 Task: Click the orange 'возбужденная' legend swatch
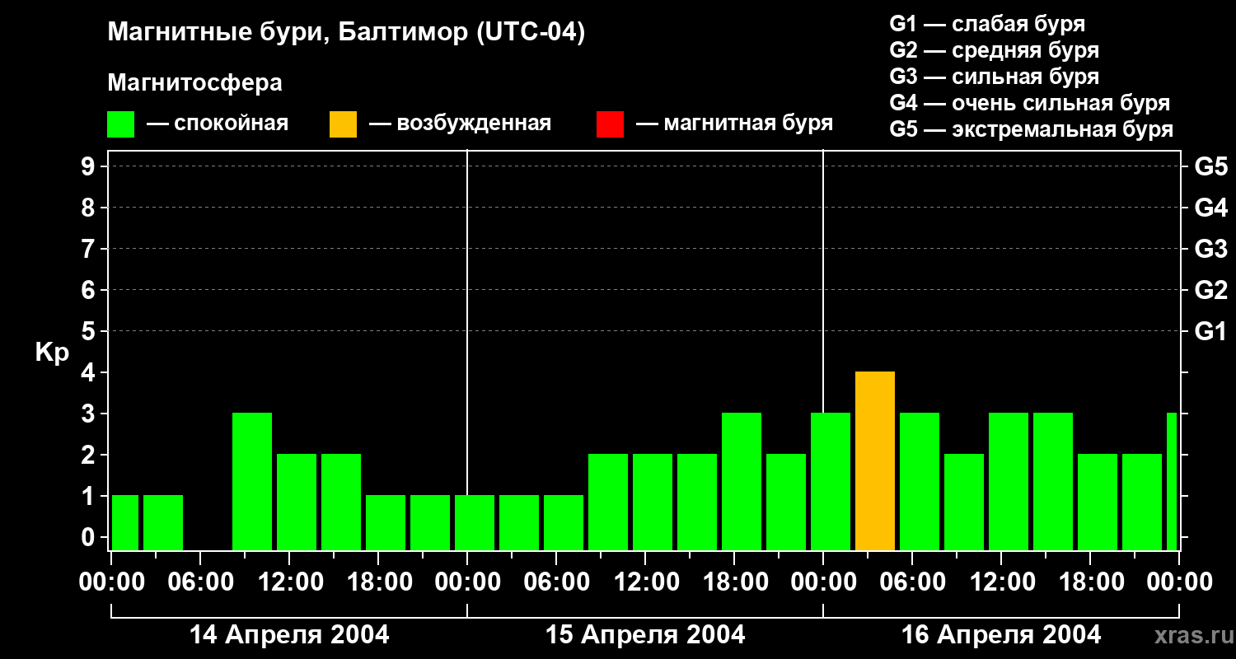(x=343, y=124)
